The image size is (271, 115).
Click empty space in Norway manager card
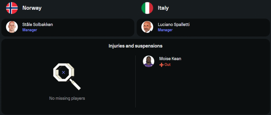click(x=95, y=27)
